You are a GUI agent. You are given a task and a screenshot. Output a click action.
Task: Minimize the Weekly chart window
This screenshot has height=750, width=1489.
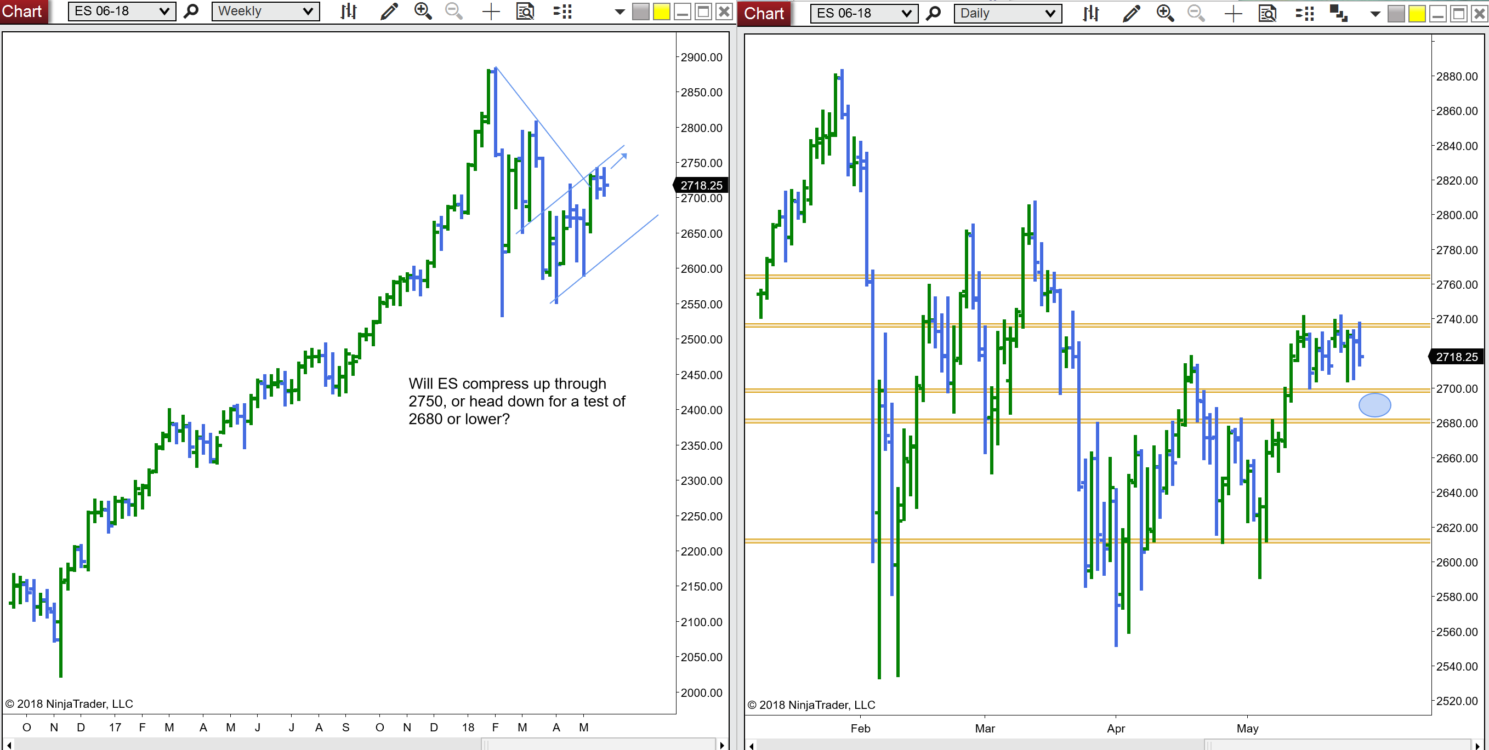(683, 12)
